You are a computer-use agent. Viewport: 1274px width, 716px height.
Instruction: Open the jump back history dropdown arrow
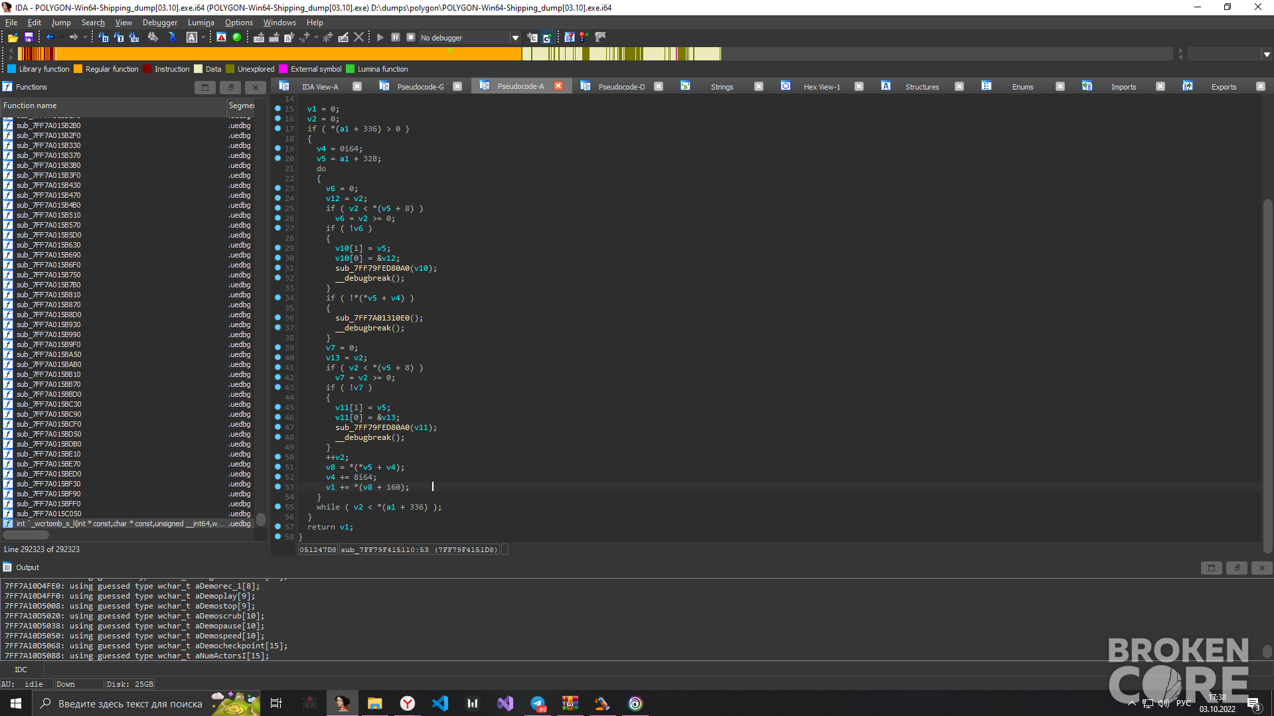click(x=61, y=37)
